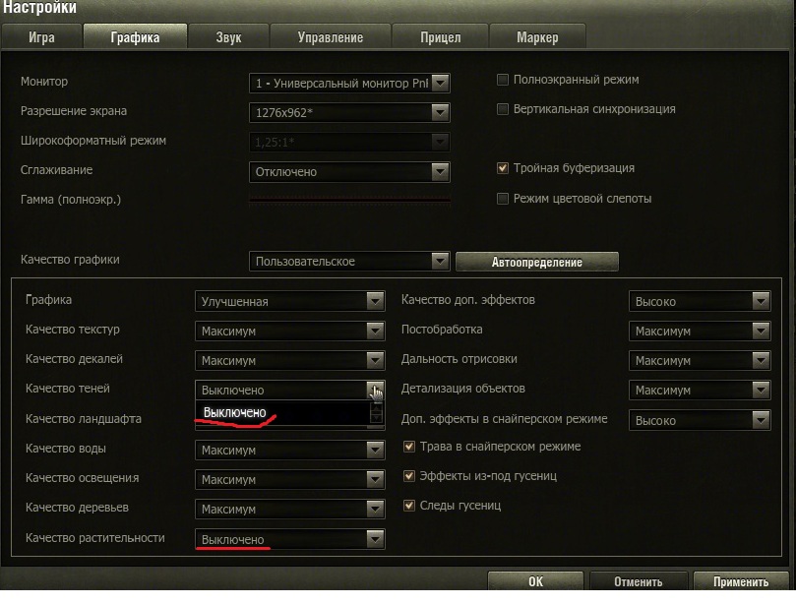Image resolution: width=796 pixels, height=604 pixels.
Task: Open Качество графики dropdown
Action: [349, 262]
